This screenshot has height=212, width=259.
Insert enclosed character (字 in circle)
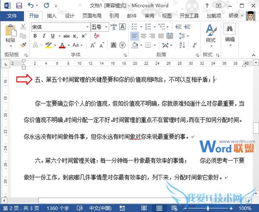pos(123,45)
